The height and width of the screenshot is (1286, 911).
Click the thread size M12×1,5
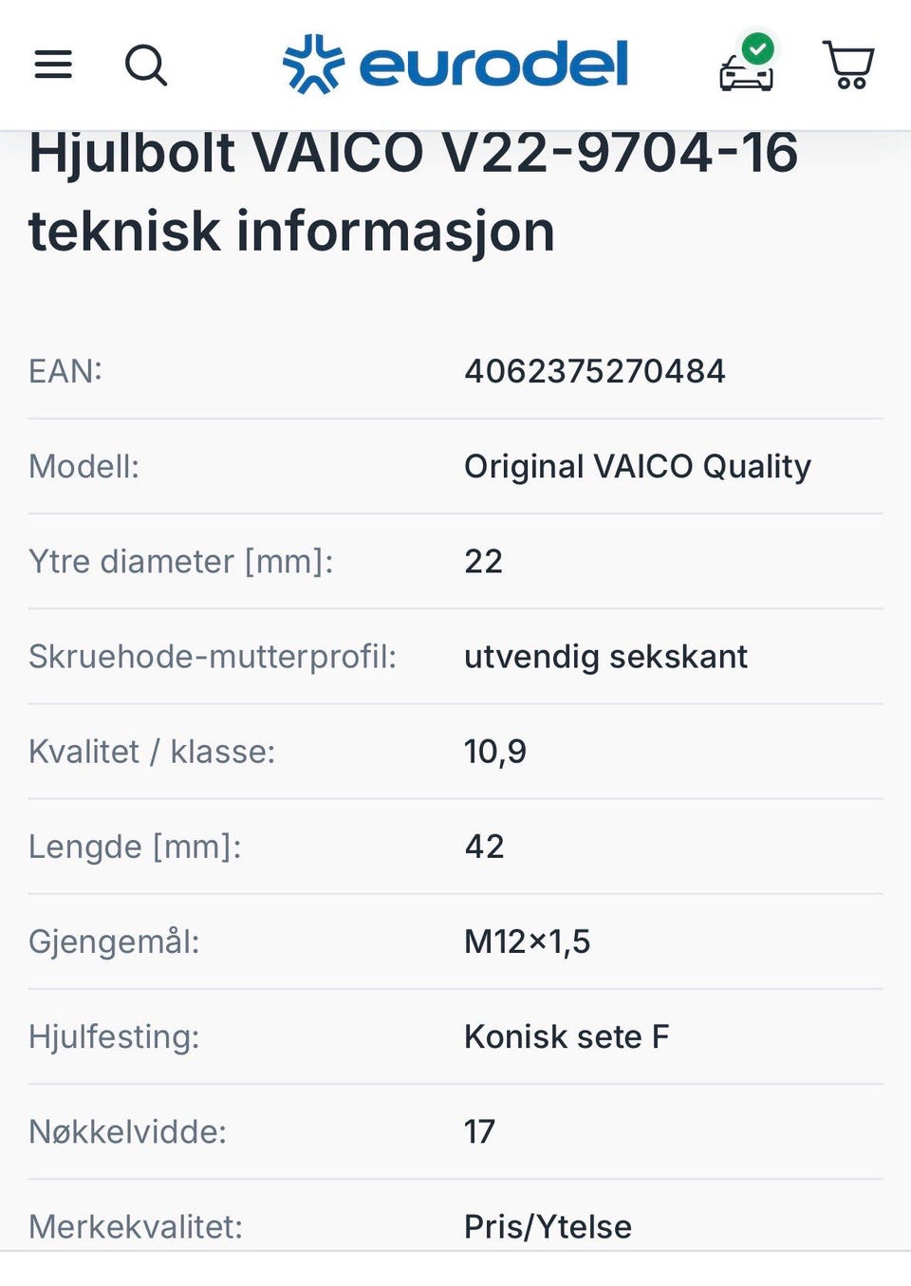tap(528, 941)
